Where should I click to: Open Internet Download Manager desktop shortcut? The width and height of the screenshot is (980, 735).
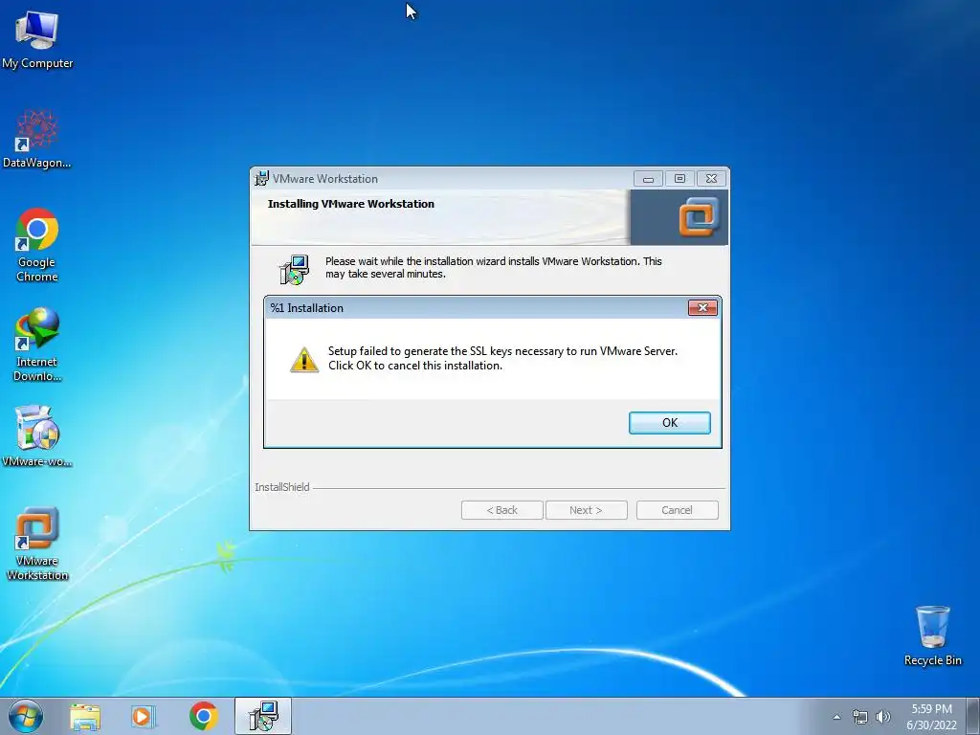[x=37, y=344]
